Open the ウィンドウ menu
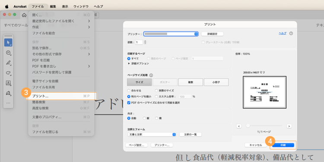Screen dimensions: 324x162 81,6
